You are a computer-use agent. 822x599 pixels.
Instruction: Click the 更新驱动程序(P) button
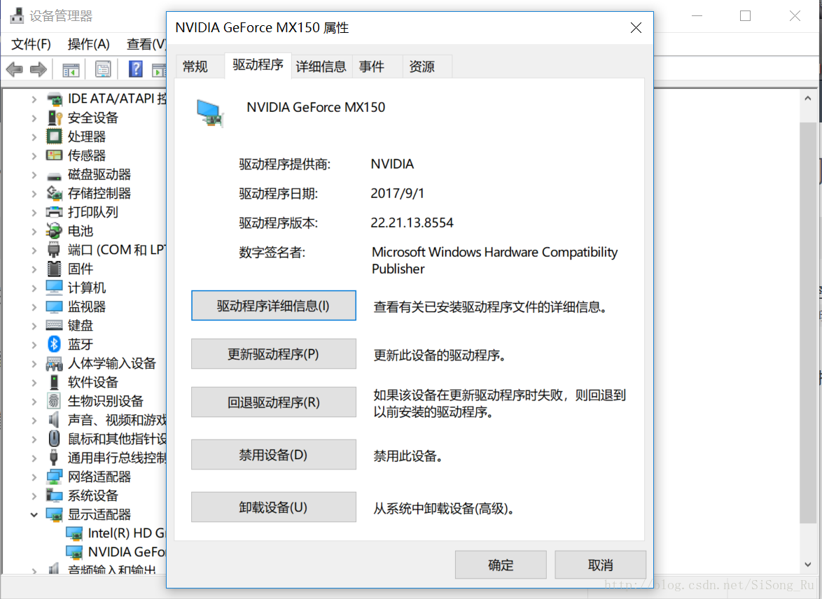(x=273, y=354)
